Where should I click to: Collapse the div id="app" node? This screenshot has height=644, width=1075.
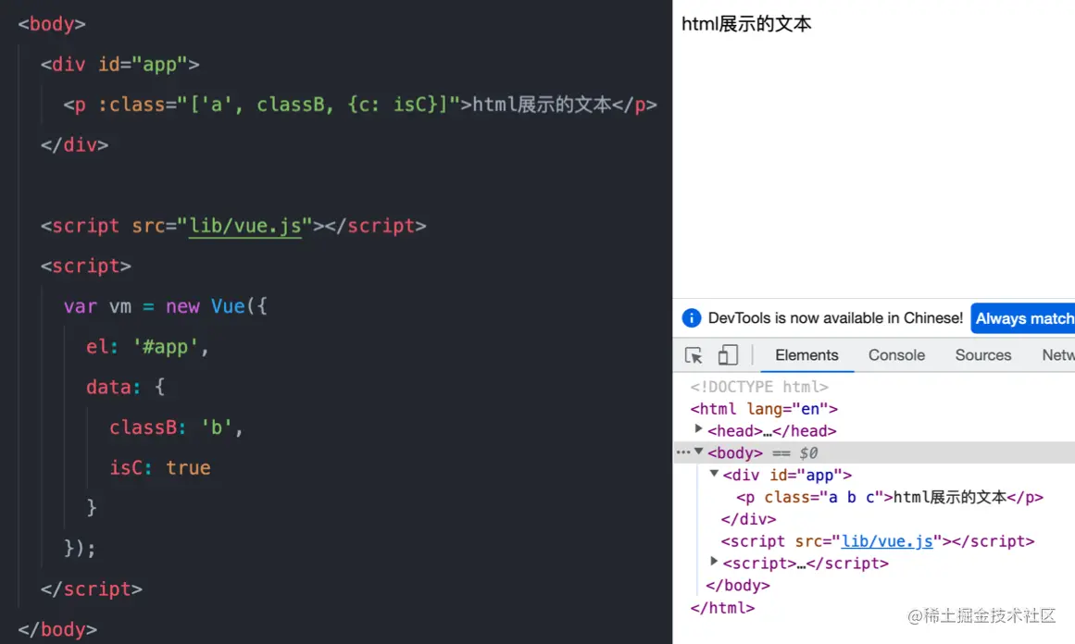point(714,474)
